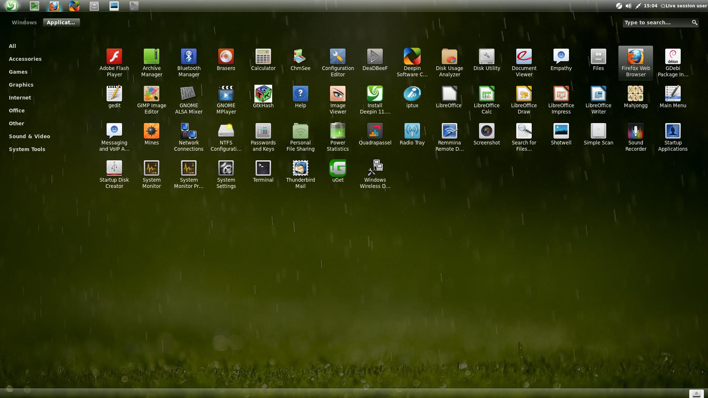
Task: Launch Adobe Flash Player
Action: [114, 63]
